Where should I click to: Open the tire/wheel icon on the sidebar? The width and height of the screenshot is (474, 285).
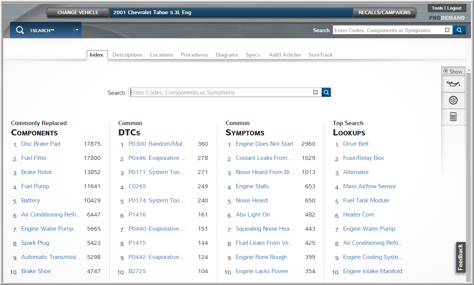coord(453,100)
